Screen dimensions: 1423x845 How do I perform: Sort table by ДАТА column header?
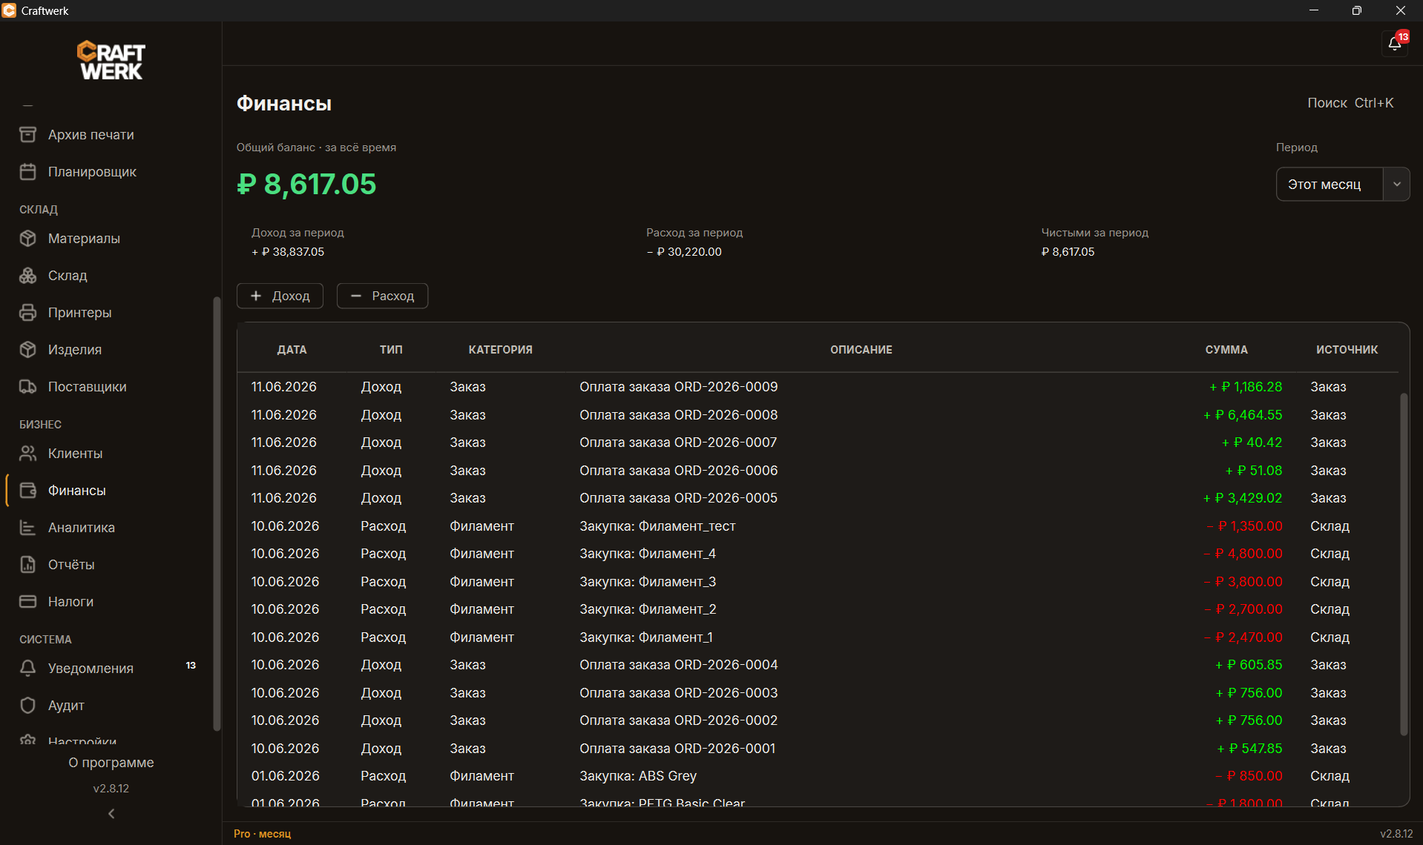[x=292, y=349]
